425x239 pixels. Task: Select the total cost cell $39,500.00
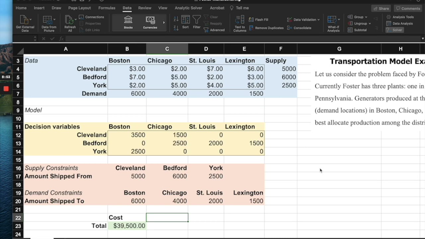pos(127,226)
